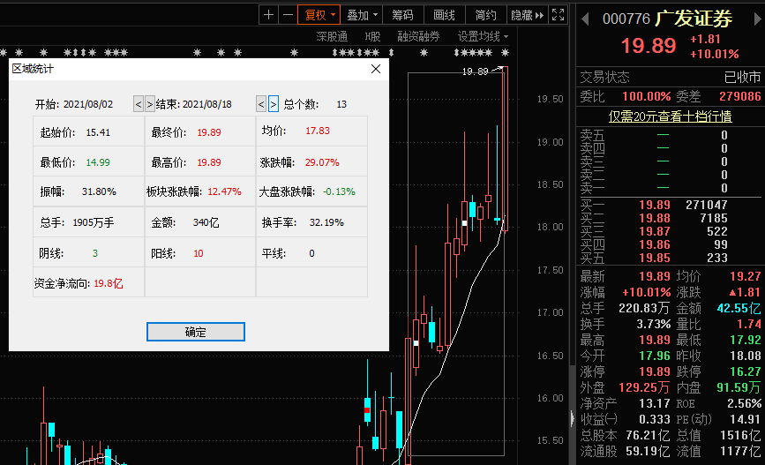Image resolution: width=765 pixels, height=465 pixels.
Task: Zoom out the chart with minus icon
Action: coord(288,15)
